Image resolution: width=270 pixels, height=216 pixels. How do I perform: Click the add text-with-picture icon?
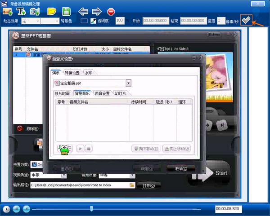[x=35, y=12]
